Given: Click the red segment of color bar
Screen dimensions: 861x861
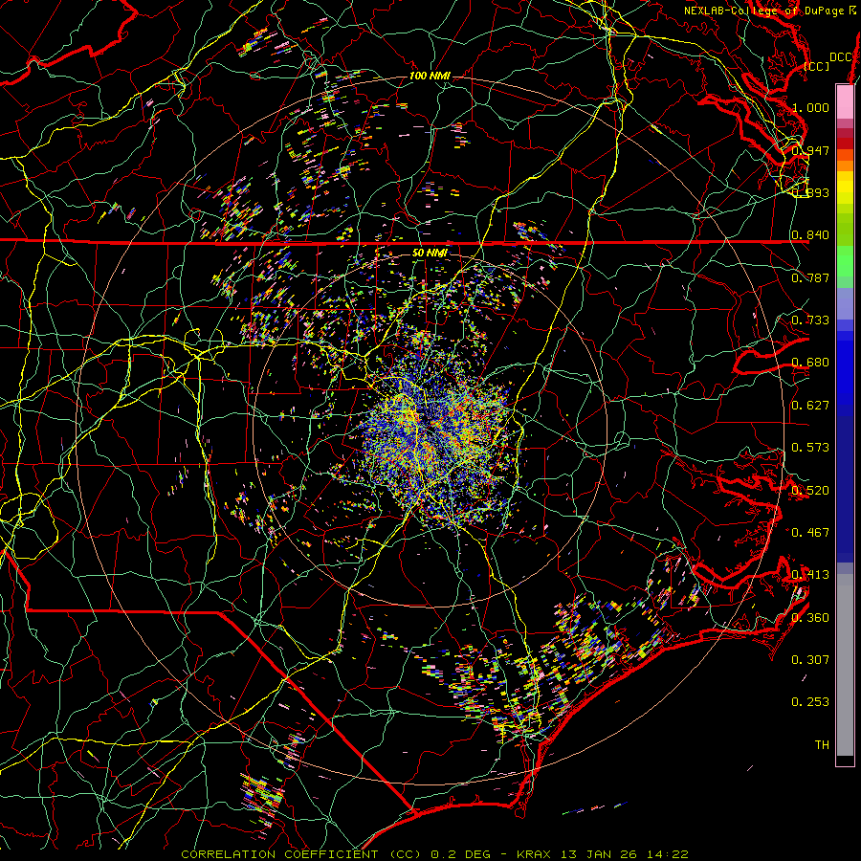Looking at the screenshot, I should tap(845, 143).
